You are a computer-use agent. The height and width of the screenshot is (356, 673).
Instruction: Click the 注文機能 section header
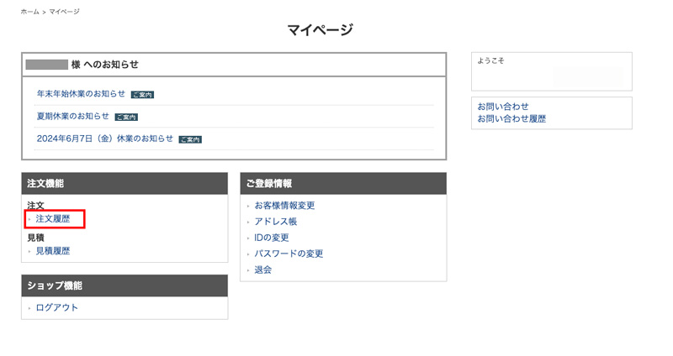(125, 183)
